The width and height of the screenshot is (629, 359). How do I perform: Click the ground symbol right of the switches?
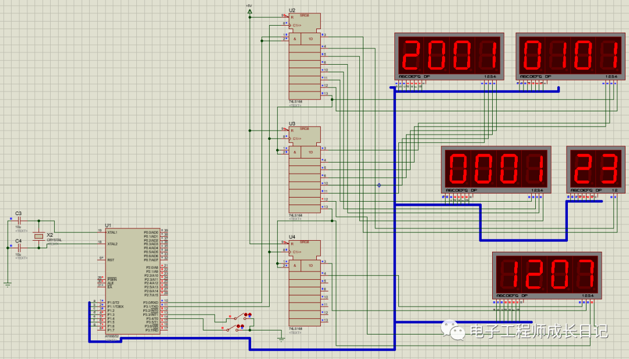click(x=281, y=340)
